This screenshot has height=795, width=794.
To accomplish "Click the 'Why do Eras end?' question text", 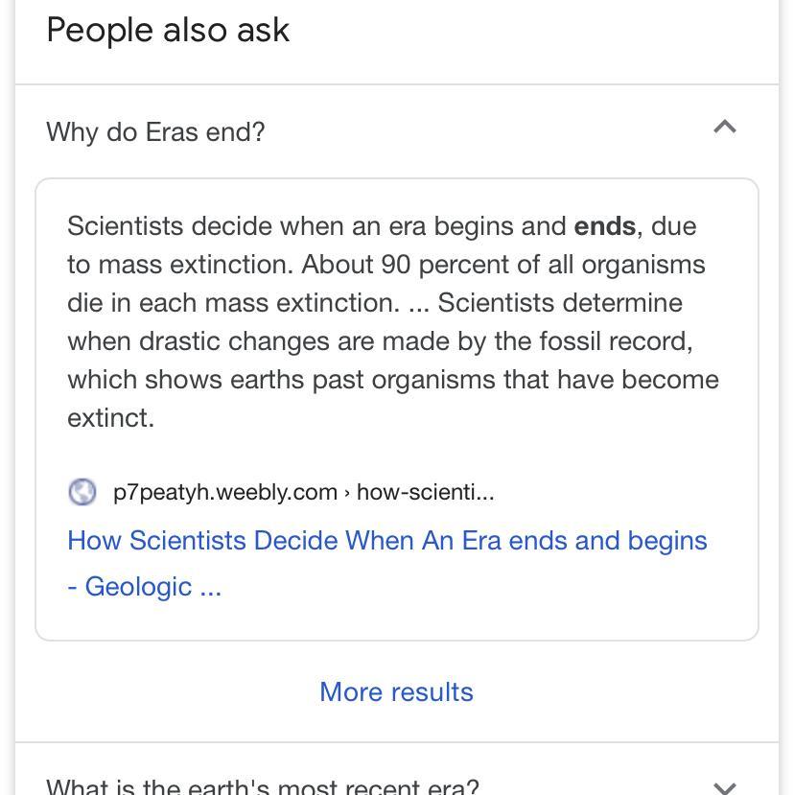I will pos(155,131).
